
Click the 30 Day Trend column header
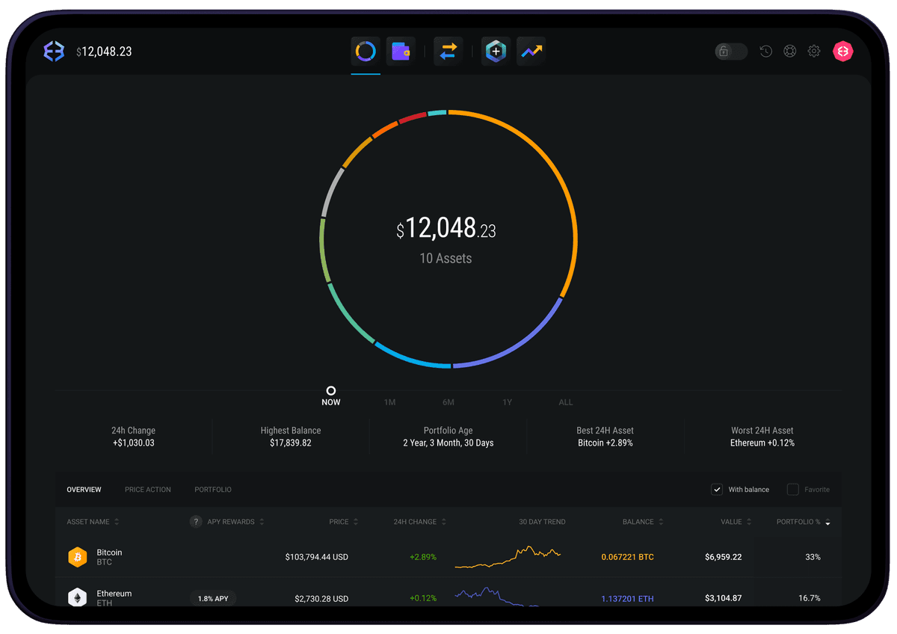point(542,522)
